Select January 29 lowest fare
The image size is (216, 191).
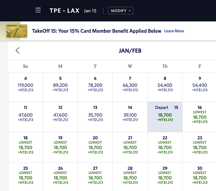click(x=165, y=177)
